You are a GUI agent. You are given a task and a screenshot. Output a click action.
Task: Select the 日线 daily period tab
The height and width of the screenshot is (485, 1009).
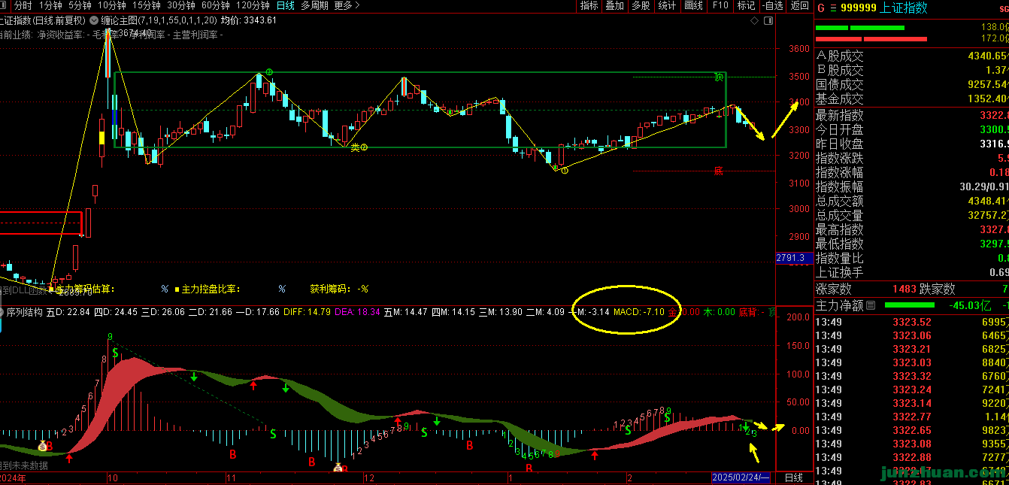[286, 5]
